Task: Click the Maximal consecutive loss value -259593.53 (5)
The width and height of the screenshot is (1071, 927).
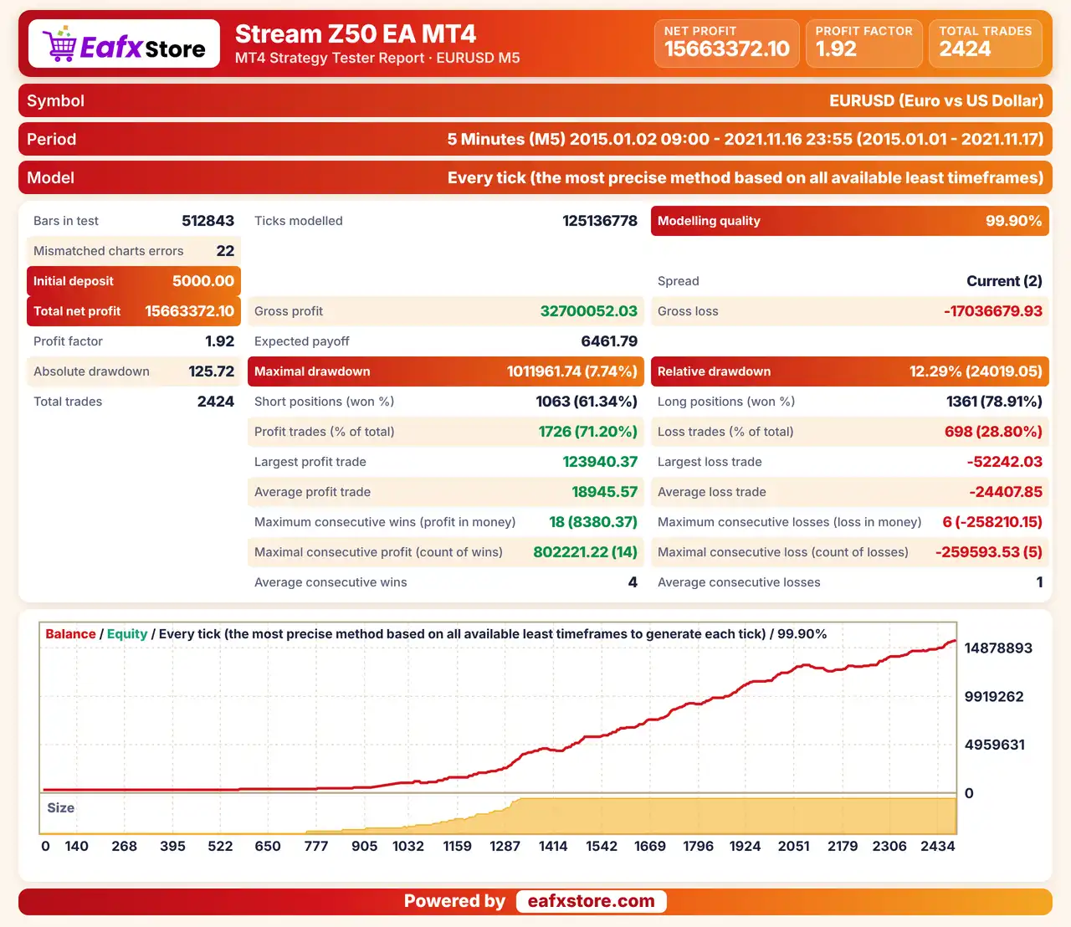Action: pos(989,552)
